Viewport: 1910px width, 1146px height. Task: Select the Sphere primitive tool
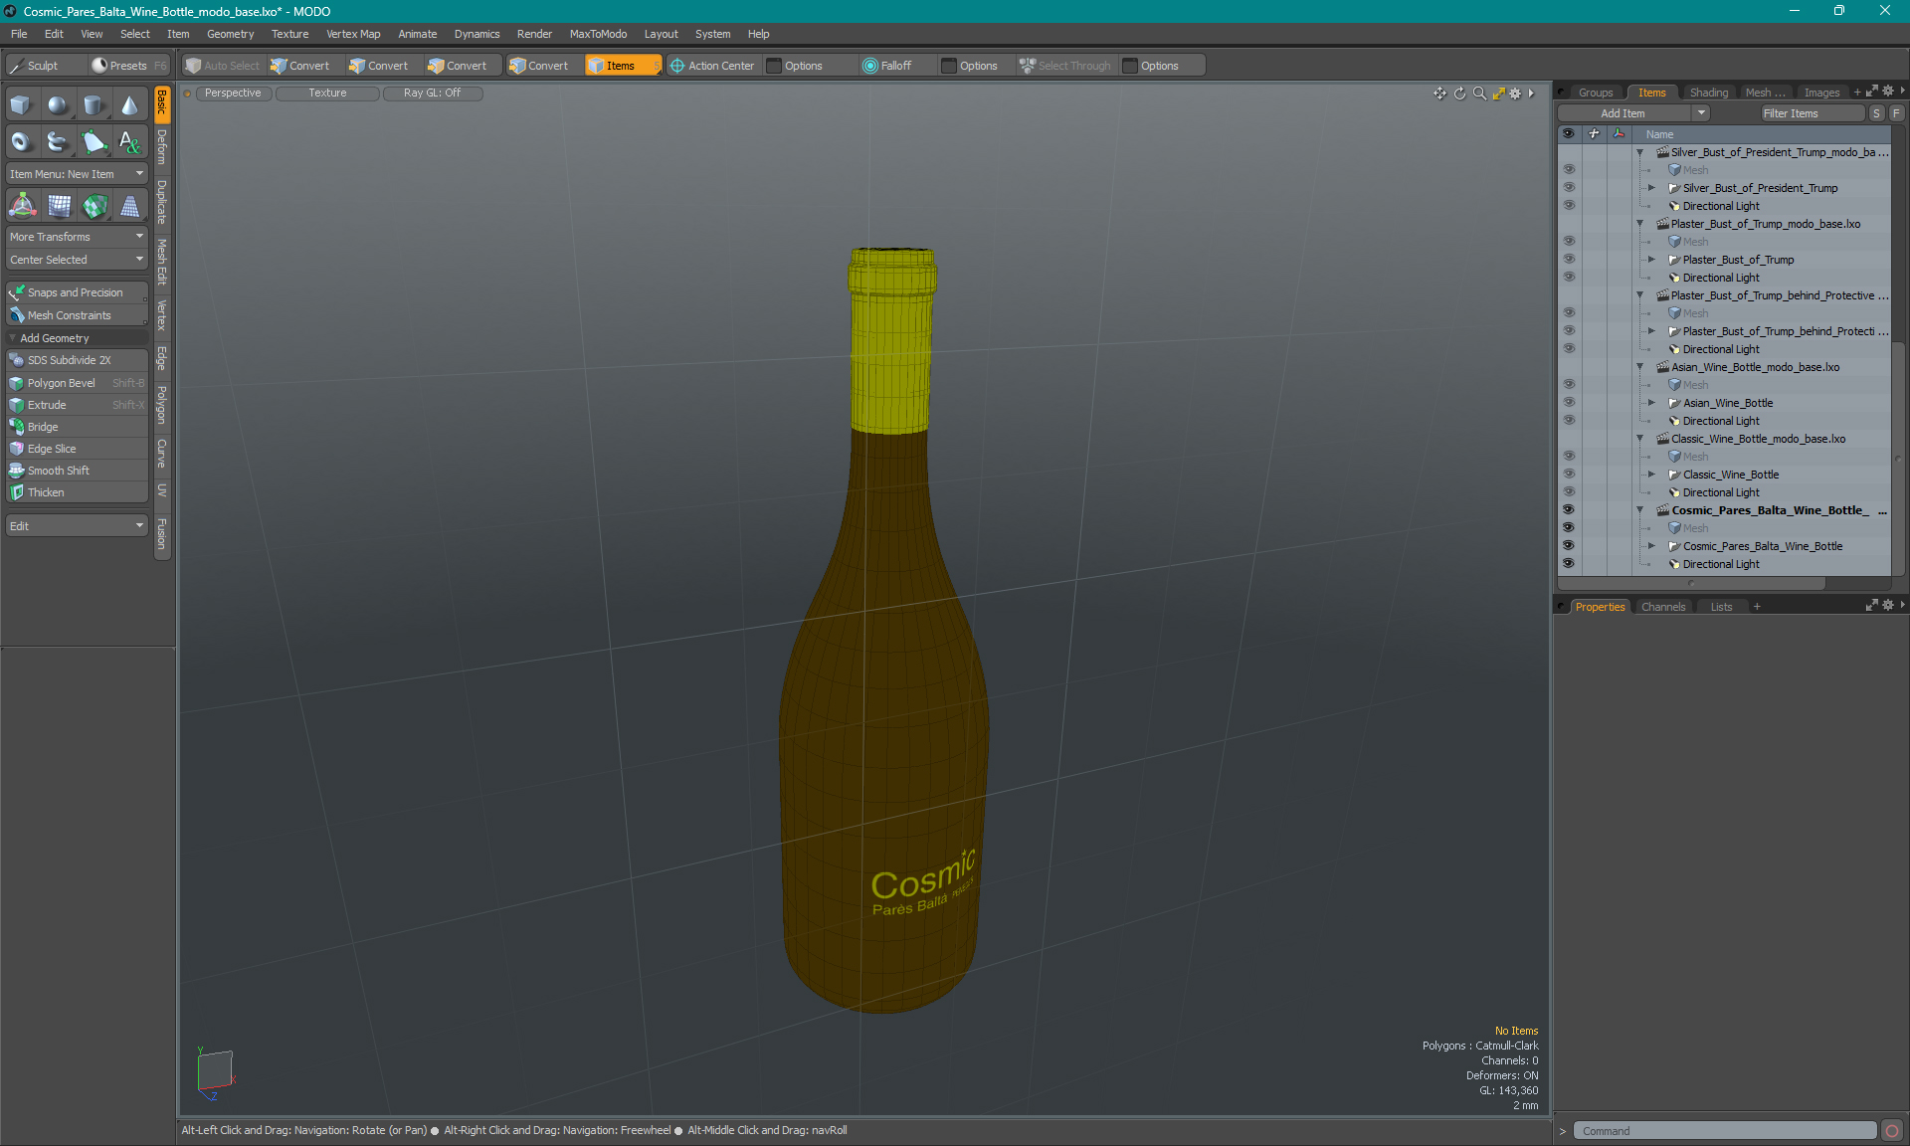click(58, 105)
